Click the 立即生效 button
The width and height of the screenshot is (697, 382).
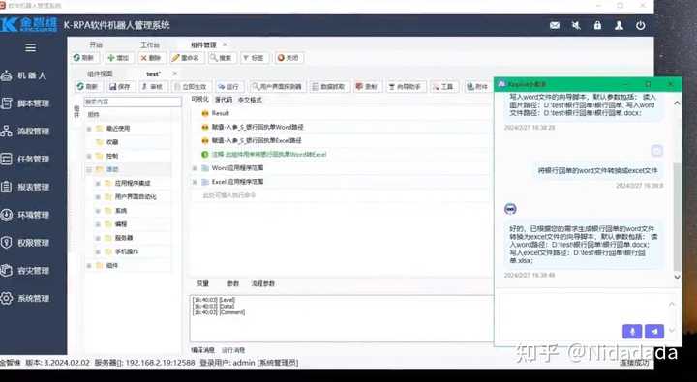191,87
